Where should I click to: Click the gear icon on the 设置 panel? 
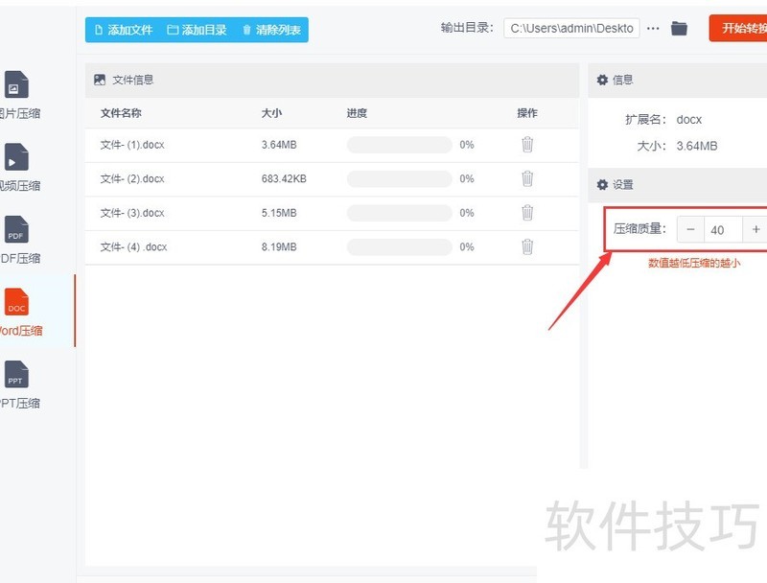(602, 184)
